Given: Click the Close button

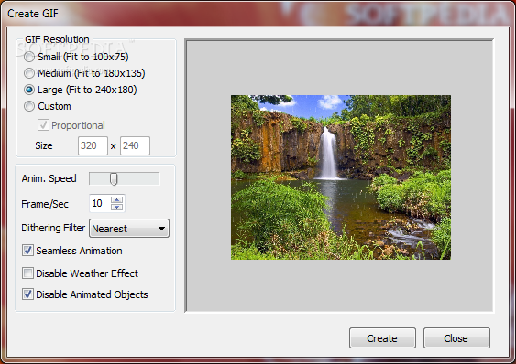Looking at the screenshot, I should 456,338.
